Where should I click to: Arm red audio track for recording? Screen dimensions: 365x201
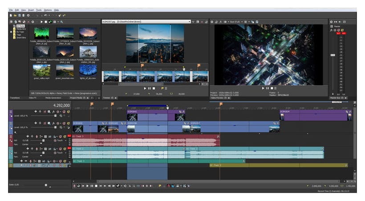(36, 137)
